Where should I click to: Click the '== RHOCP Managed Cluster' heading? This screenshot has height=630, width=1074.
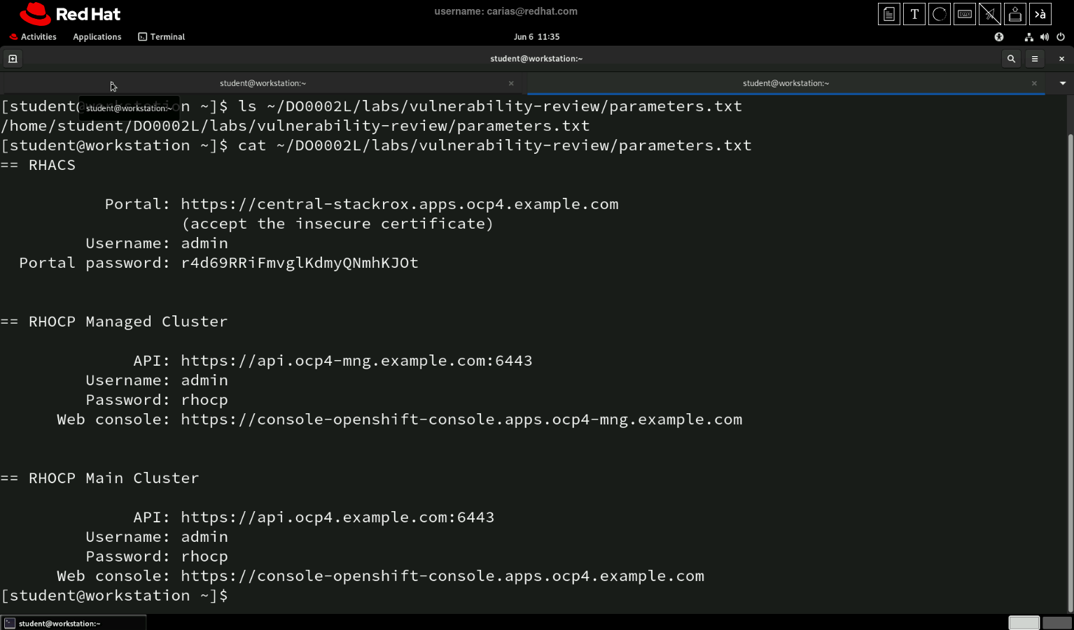(114, 322)
